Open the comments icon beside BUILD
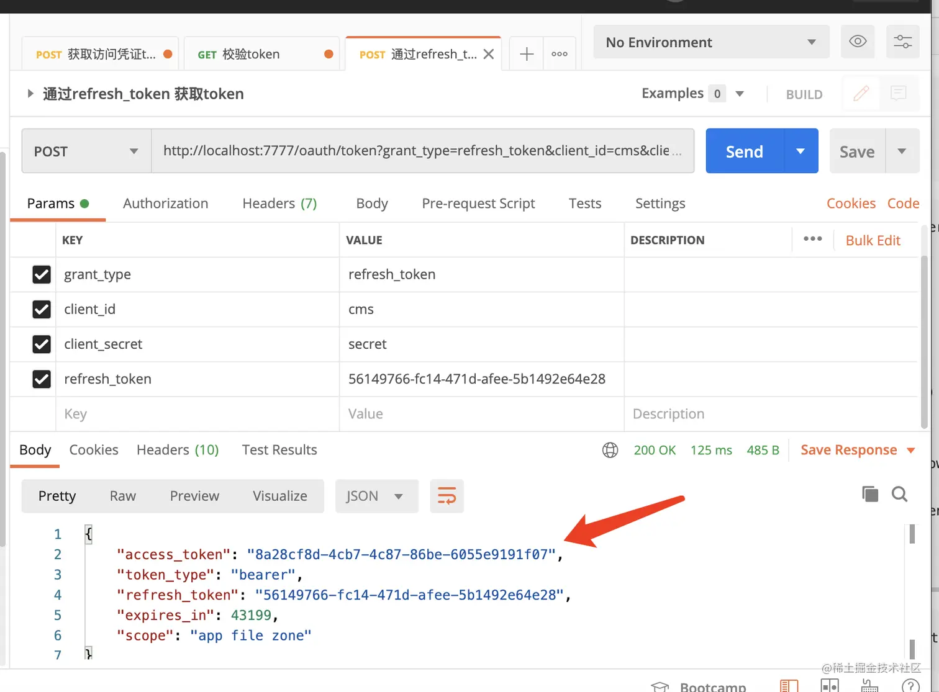939x692 pixels. tap(899, 94)
